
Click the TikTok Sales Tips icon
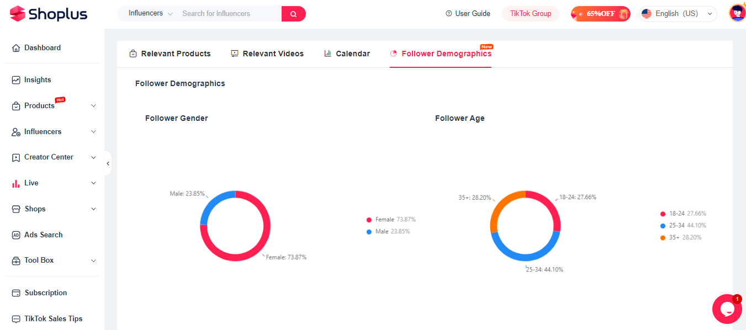click(x=16, y=319)
